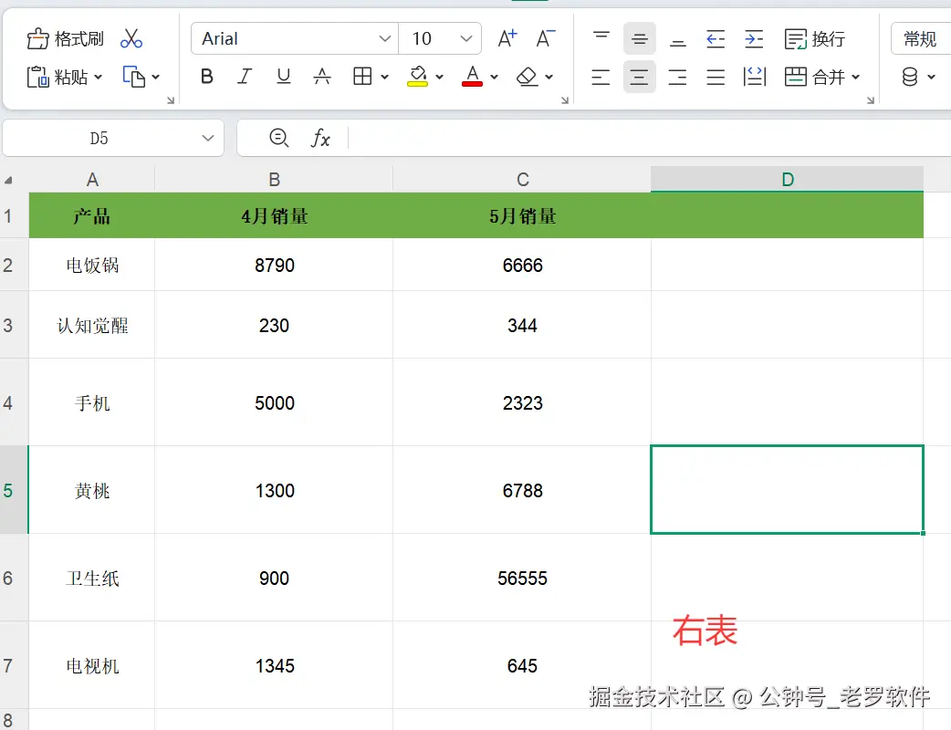Click cell with value 56555

click(522, 578)
